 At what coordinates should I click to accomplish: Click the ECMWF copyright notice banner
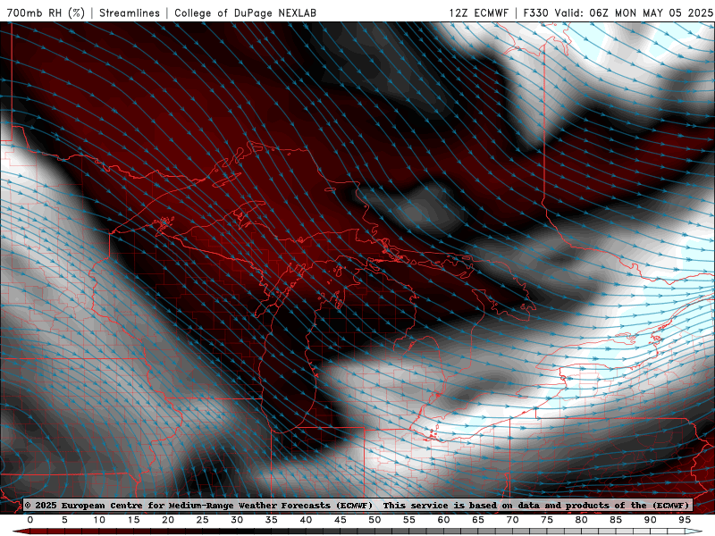pyautogui.click(x=357, y=505)
